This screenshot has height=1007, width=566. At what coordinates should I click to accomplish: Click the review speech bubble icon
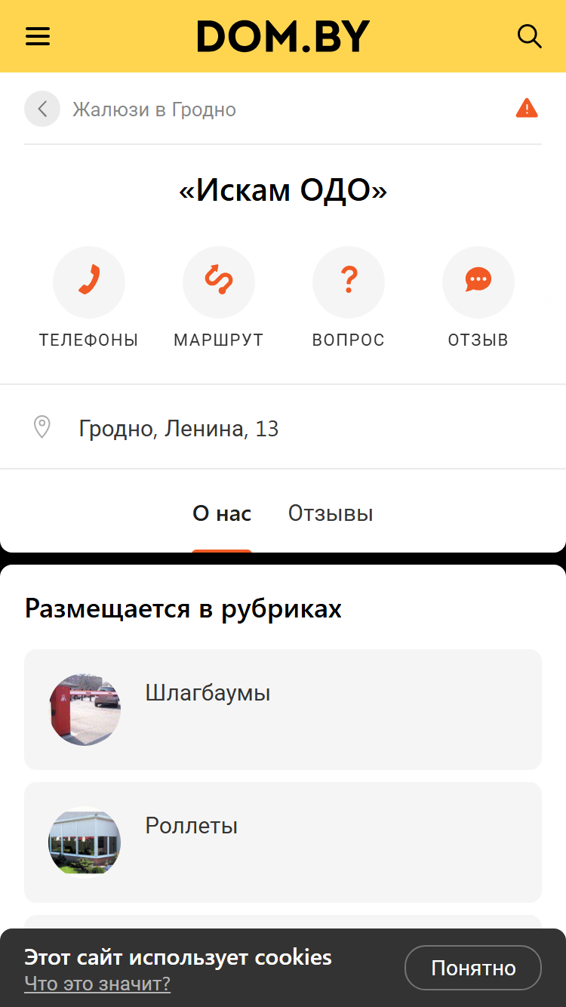[478, 282]
